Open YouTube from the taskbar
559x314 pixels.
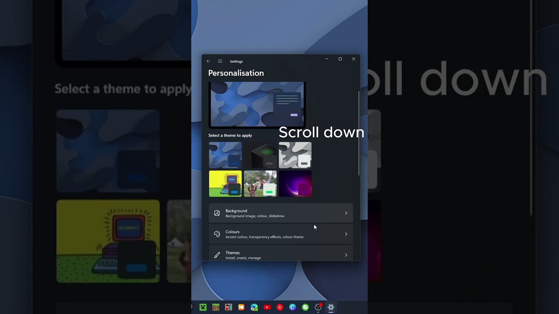click(267, 307)
